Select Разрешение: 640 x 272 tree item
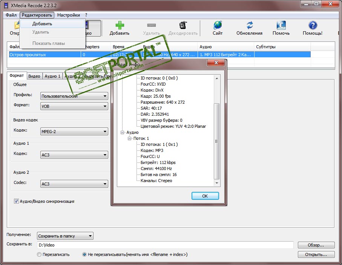342x265 pixels. pos(163,102)
